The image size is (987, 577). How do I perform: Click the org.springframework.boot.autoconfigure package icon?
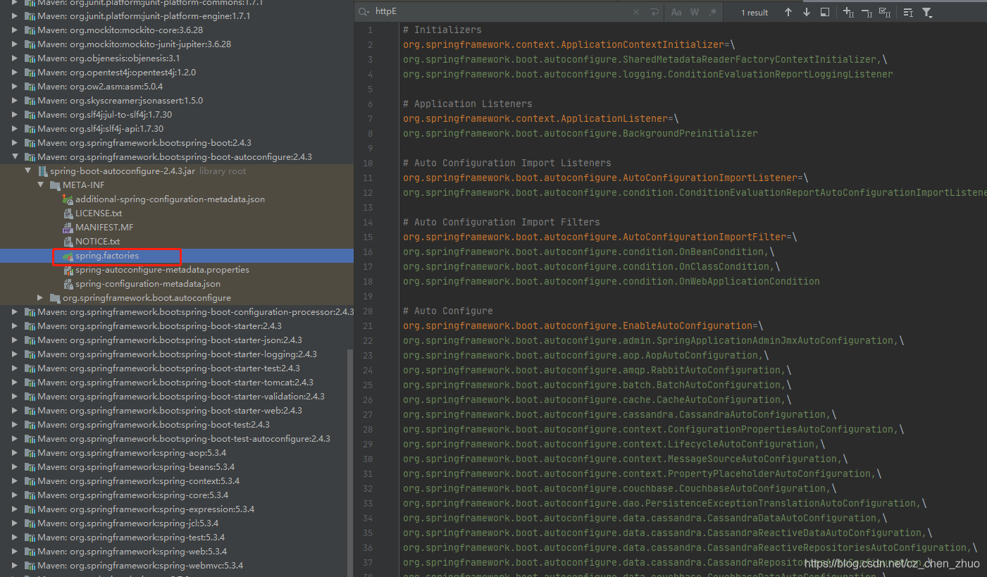click(x=55, y=298)
